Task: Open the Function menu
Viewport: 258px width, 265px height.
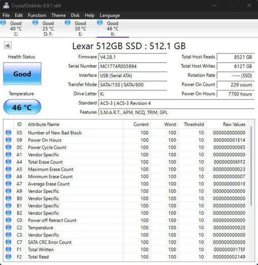Action: (x=37, y=15)
